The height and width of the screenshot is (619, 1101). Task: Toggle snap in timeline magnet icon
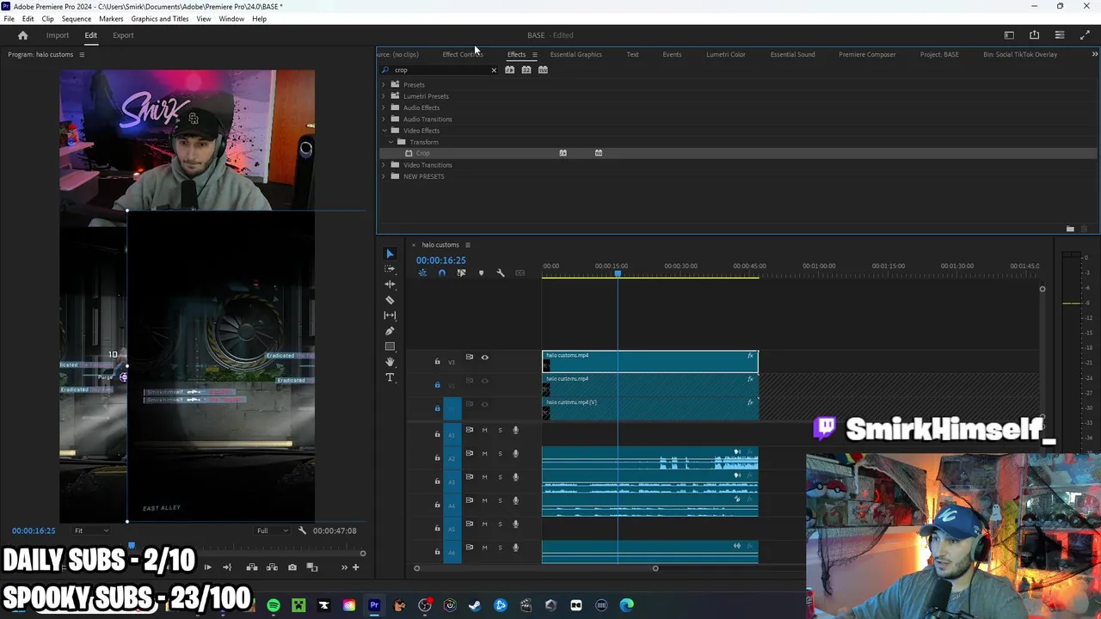click(442, 273)
